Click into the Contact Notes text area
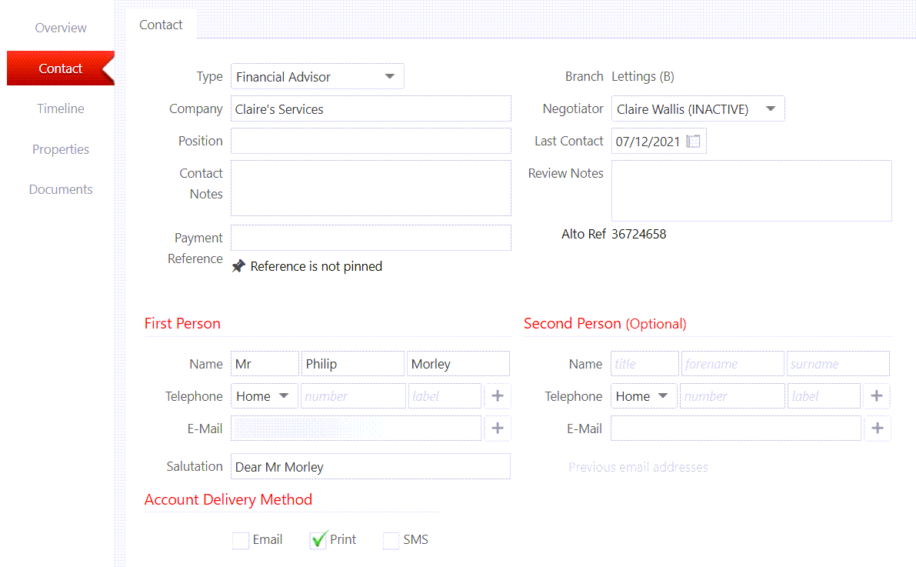The height and width of the screenshot is (567, 916). (371, 188)
